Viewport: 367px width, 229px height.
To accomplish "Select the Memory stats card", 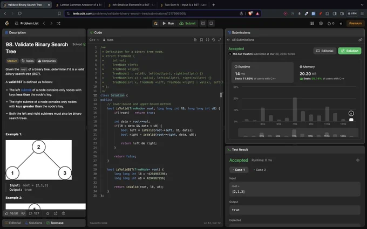I will (x=327, y=72).
